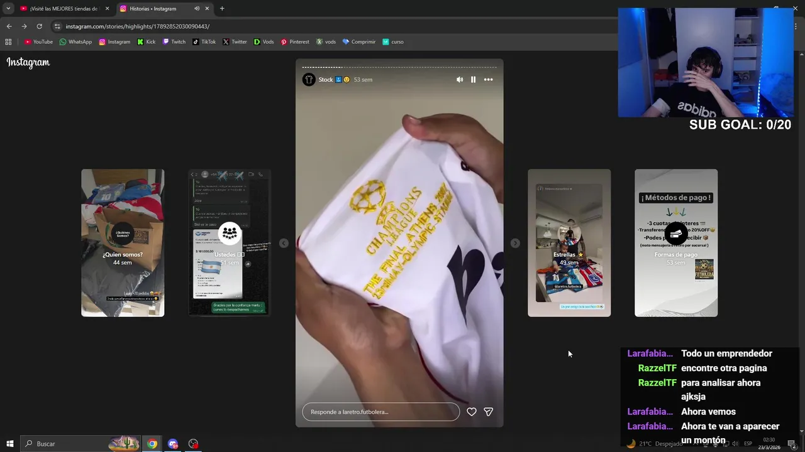This screenshot has height=452, width=805.
Task: Click the address bar URL
Action: pyautogui.click(x=138, y=26)
